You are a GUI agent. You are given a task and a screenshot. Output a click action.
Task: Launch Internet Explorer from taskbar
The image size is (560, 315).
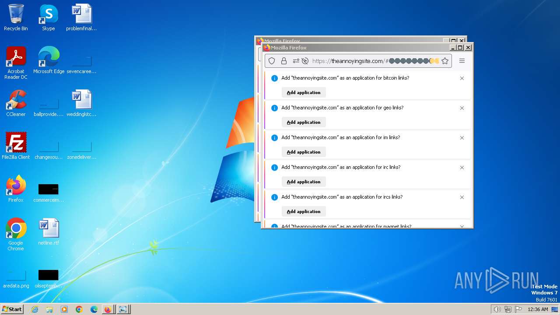tap(35, 309)
